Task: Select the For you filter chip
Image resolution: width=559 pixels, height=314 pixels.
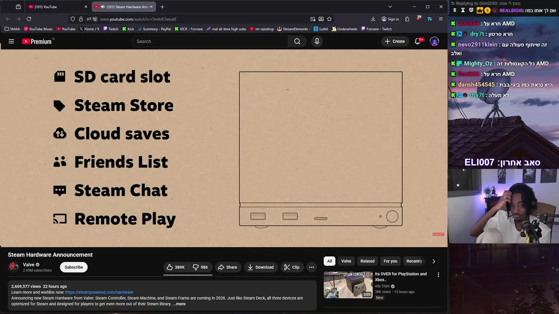Action: pos(390,261)
